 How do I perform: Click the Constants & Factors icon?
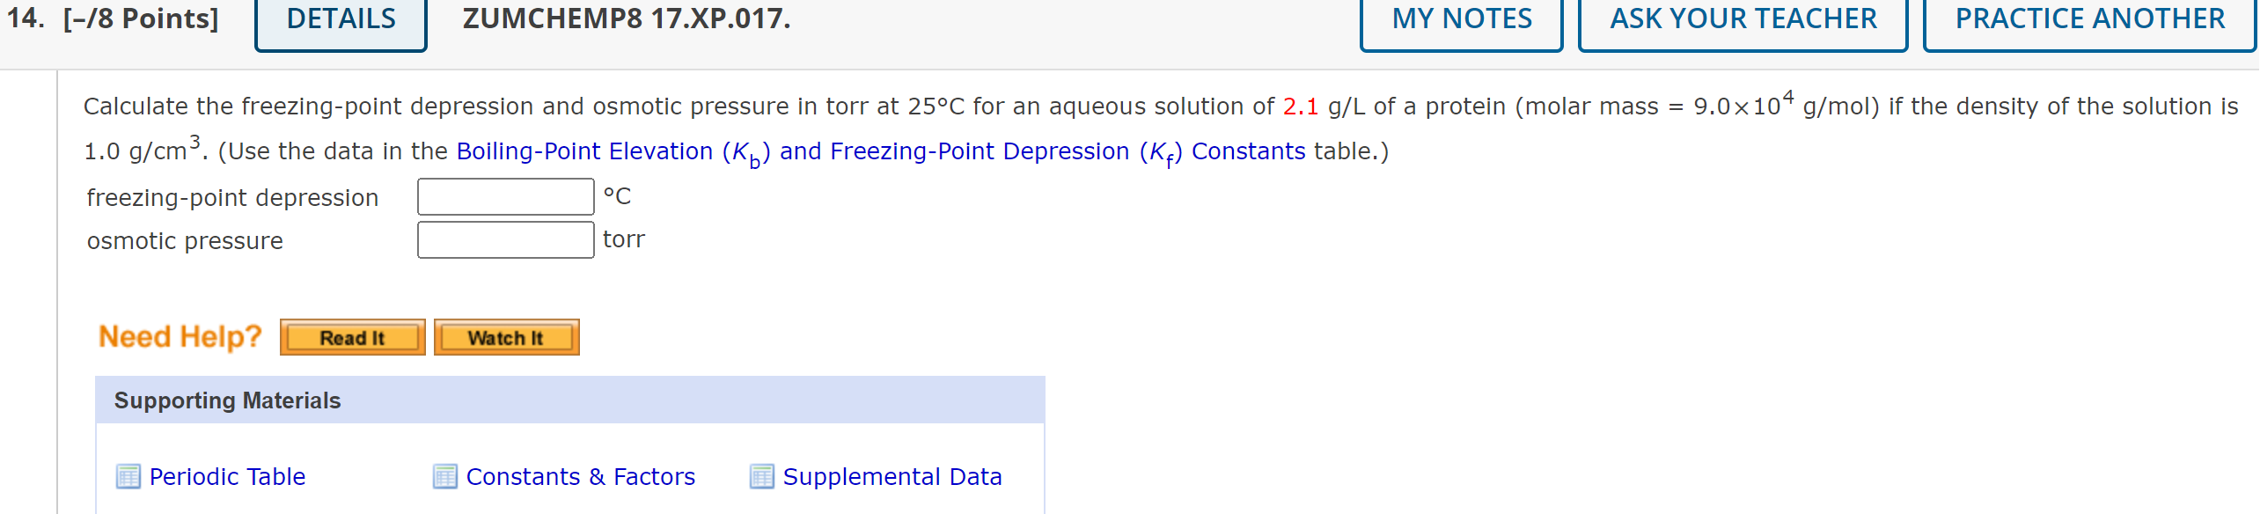pos(446,476)
